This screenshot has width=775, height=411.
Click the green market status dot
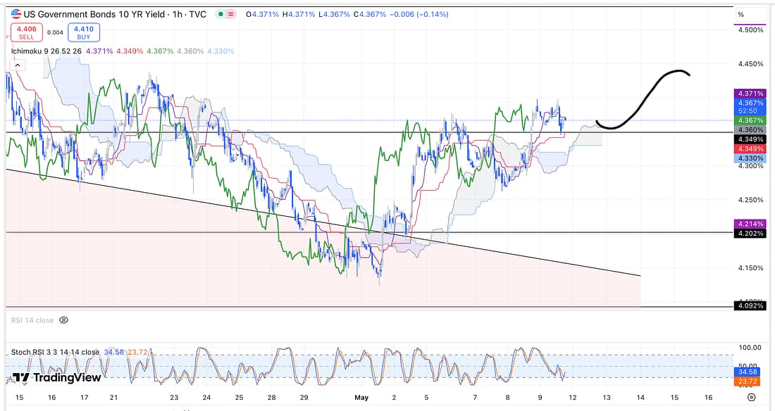(x=221, y=14)
